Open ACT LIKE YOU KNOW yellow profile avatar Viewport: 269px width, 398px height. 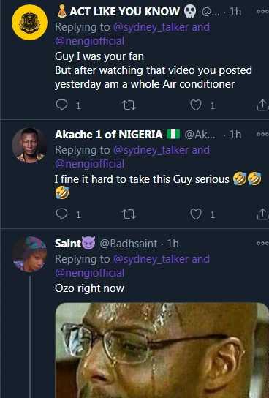[x=29, y=23]
